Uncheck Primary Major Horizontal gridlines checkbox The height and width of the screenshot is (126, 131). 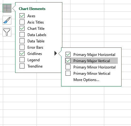pos(68,54)
